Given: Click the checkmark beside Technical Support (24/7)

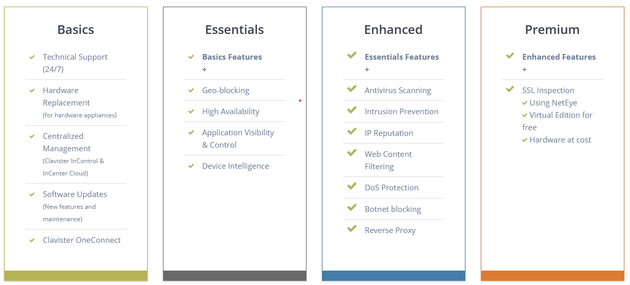Looking at the screenshot, I should click(32, 57).
